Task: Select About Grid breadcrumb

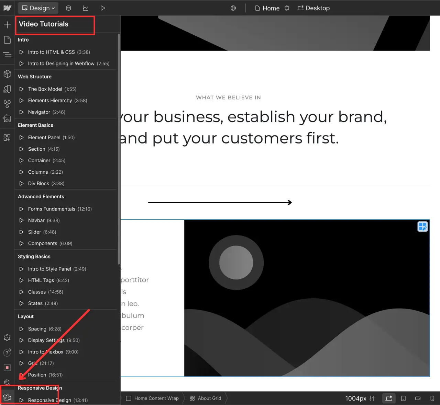Action: tap(206, 398)
